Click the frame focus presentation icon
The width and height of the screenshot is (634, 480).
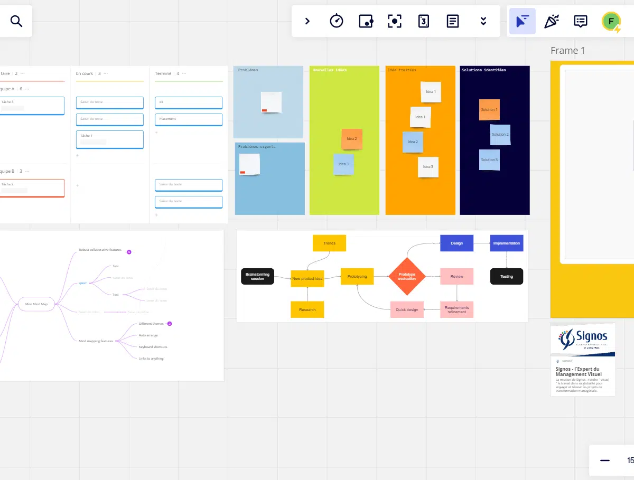(395, 21)
